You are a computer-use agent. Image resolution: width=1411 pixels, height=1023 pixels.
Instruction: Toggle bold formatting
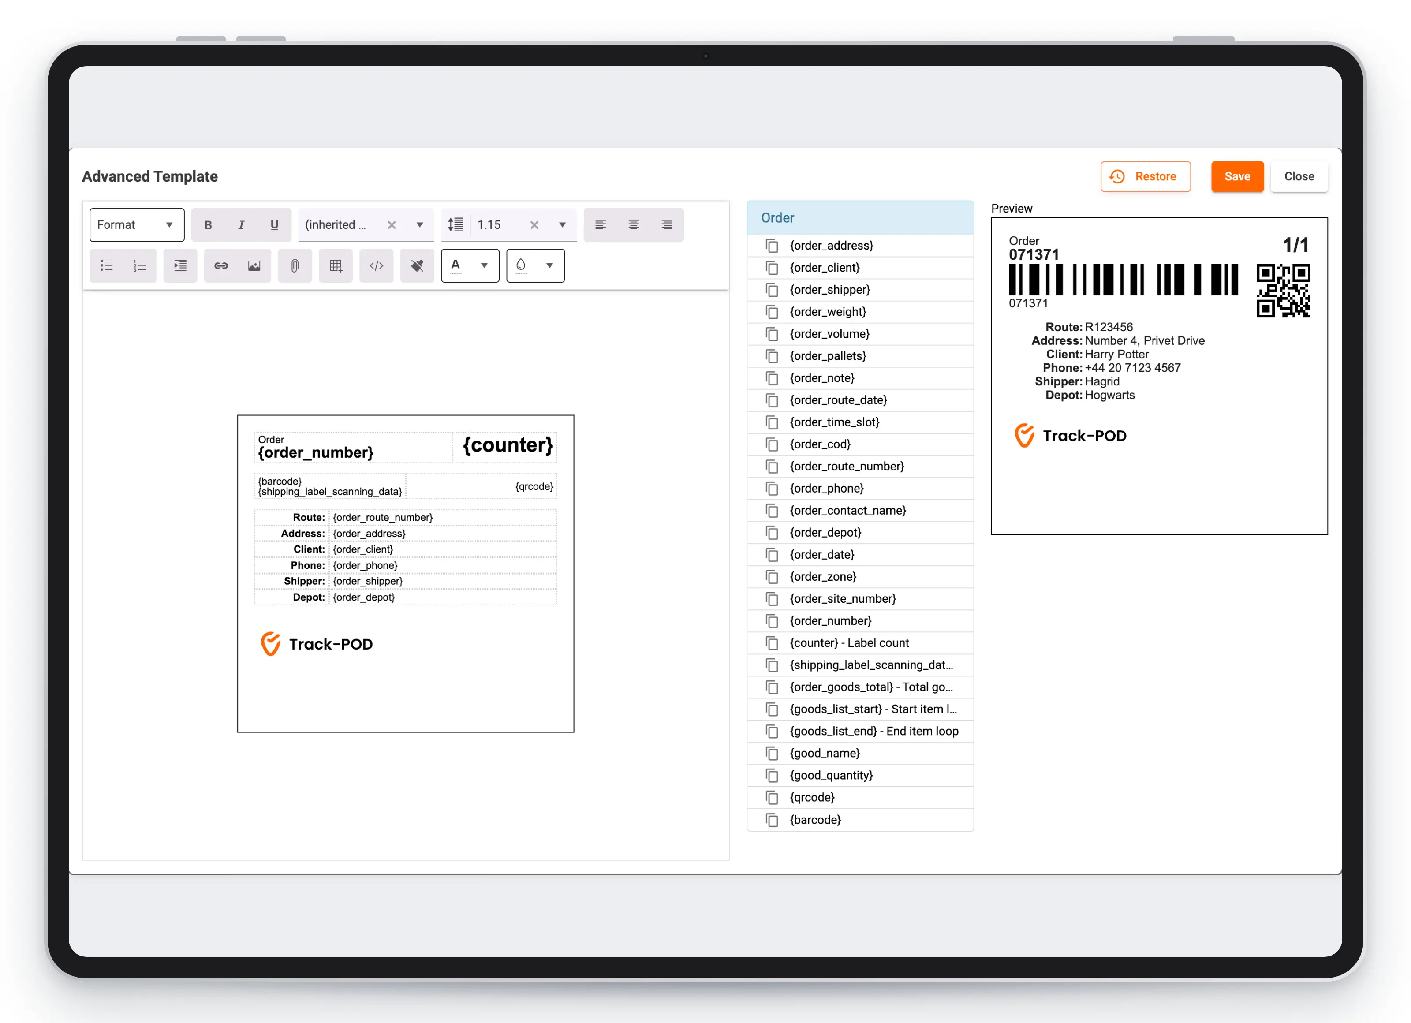pos(208,224)
